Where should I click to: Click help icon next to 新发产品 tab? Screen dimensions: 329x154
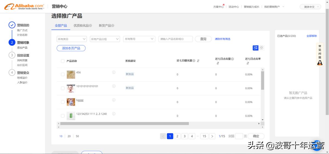pos(113,26)
